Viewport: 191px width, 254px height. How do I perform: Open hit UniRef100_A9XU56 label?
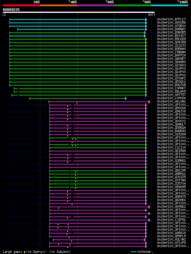(x=171, y=22)
